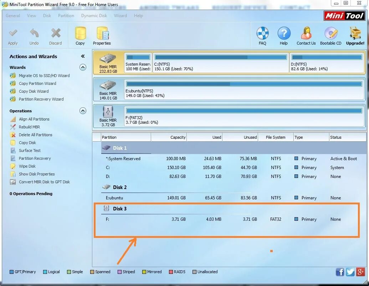The image size is (369, 286).
Task: Run the Surface Test operation
Action: 30,150
